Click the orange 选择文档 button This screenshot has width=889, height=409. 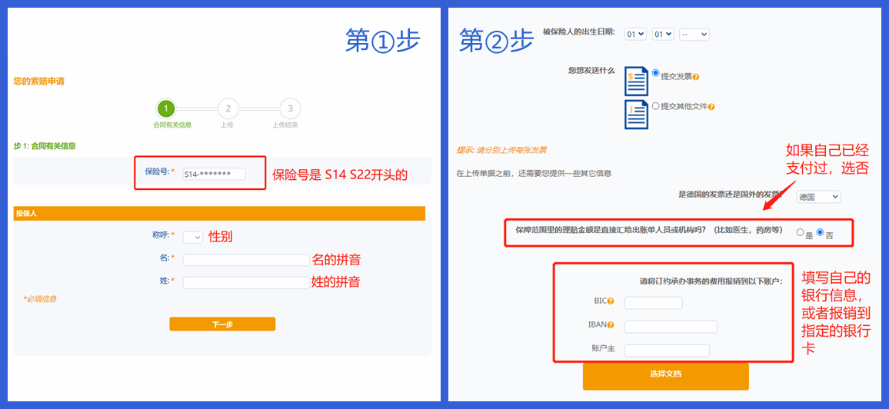pyautogui.click(x=665, y=375)
